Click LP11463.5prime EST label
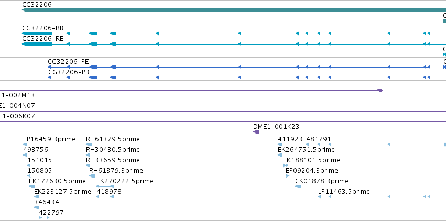The image size is (446, 221). 344,192
